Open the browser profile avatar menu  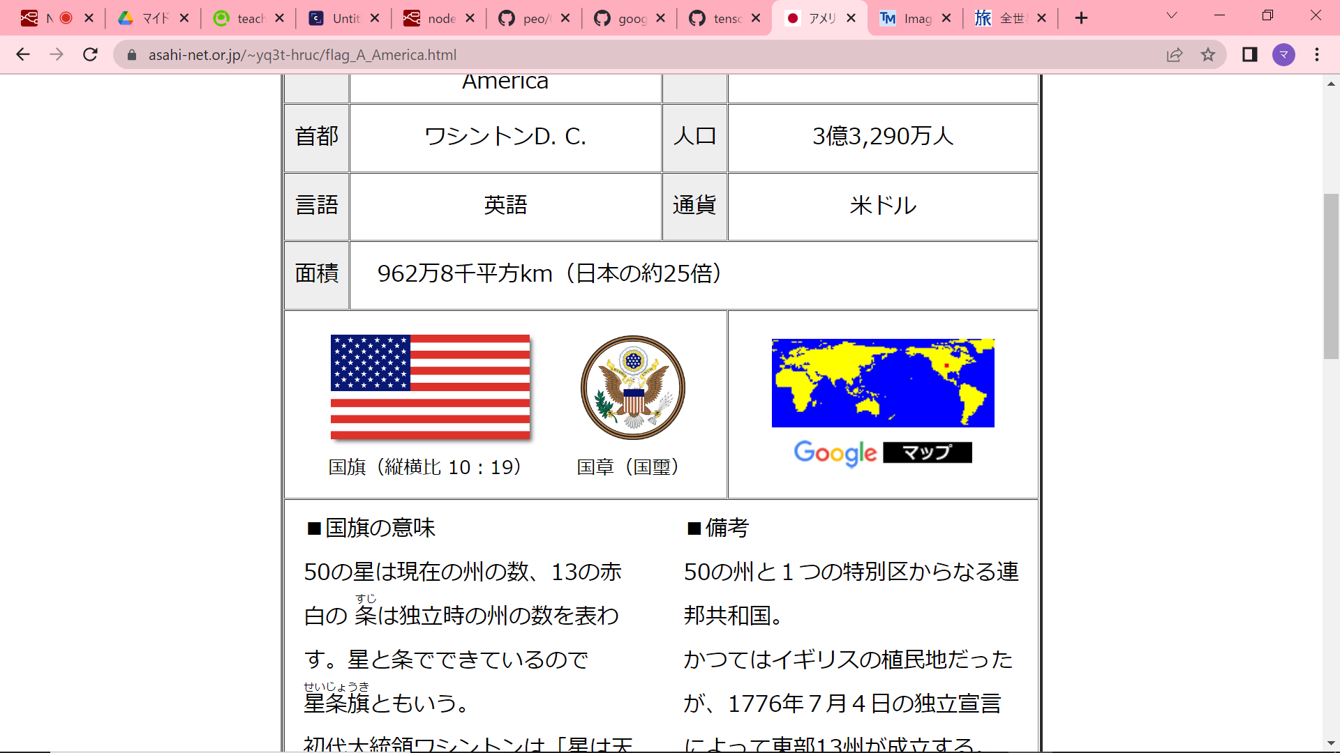(1284, 54)
